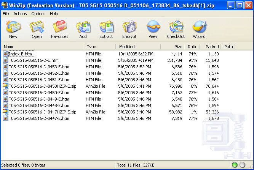254x170 pixels.
Task: Click the icon beside T05-SG15-050516-D-0451-E.htm
Action: pos(5,80)
